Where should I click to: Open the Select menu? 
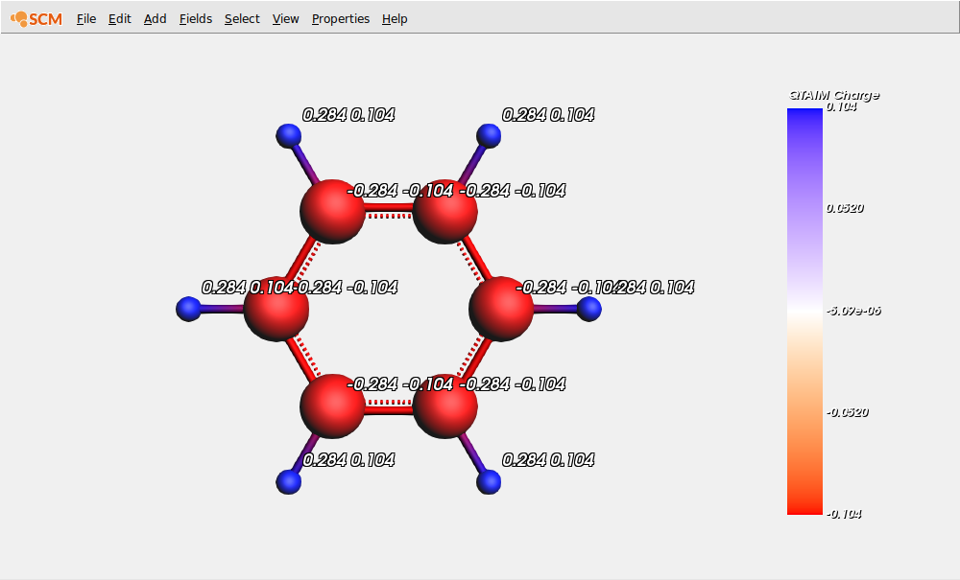(241, 18)
